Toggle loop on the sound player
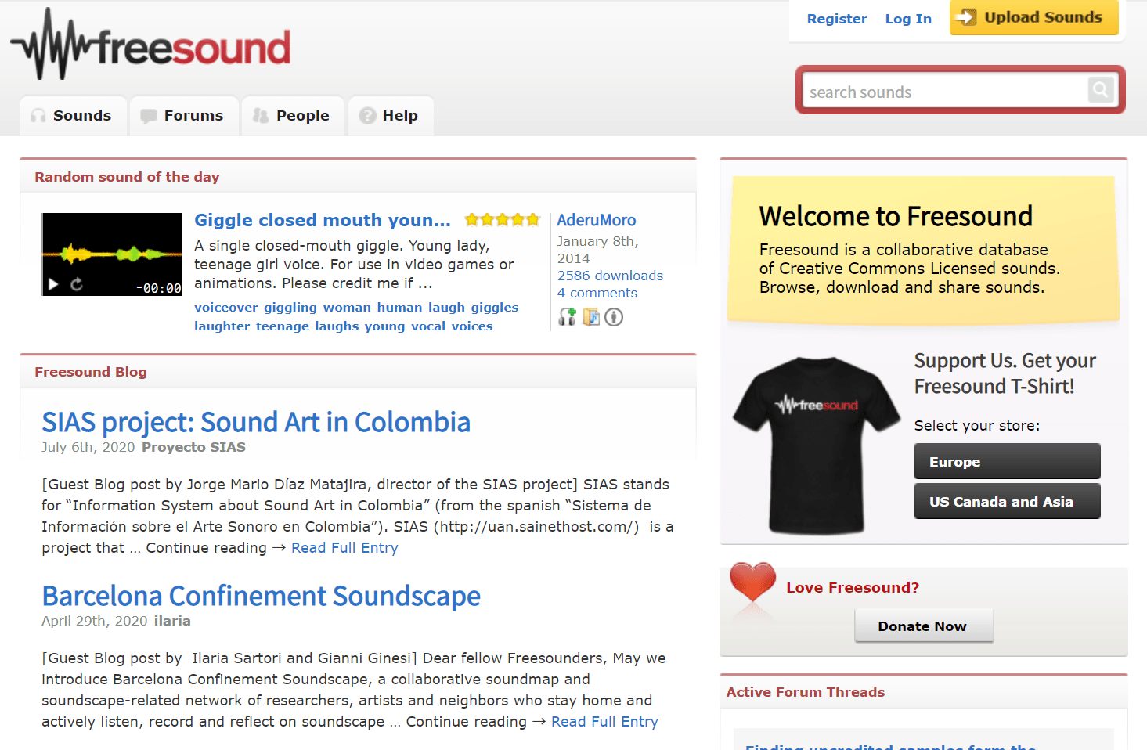 [x=77, y=284]
